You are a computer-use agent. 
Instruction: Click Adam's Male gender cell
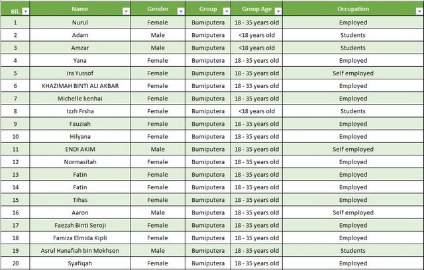[158, 35]
